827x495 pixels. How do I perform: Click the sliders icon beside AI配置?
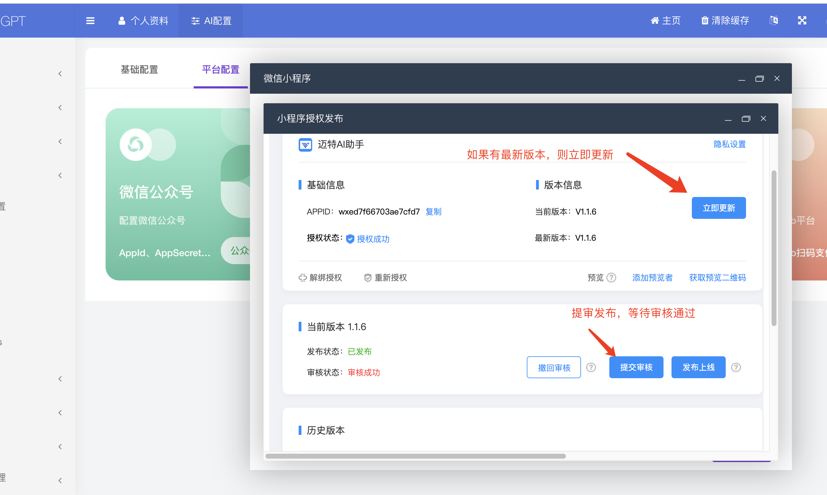coord(195,21)
